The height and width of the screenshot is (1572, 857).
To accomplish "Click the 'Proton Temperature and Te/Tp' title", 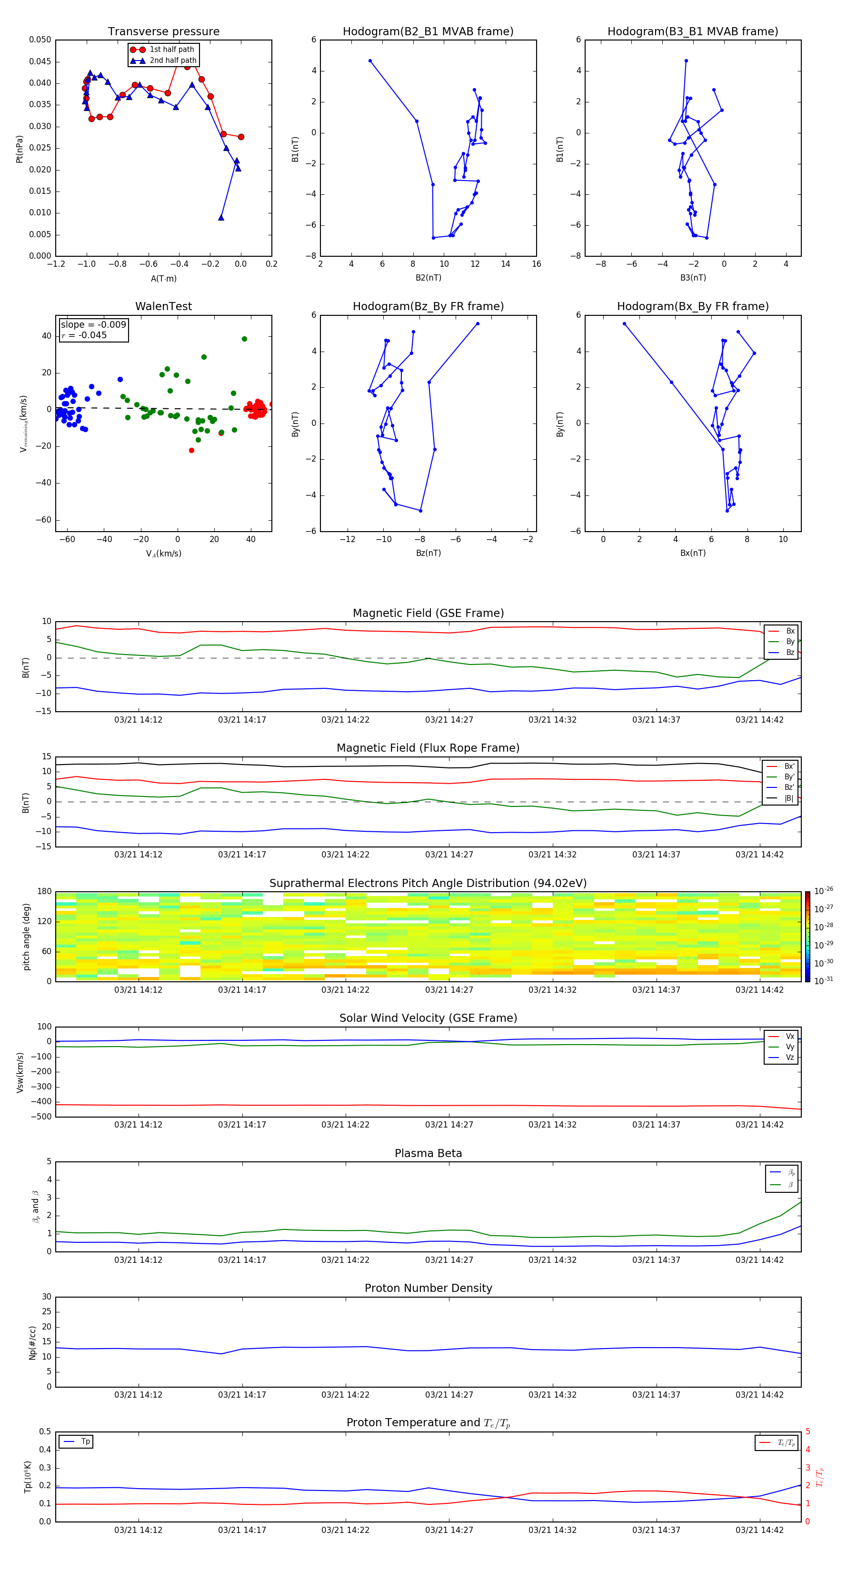I will pos(428,1422).
